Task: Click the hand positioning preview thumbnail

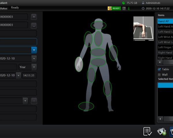Action: 143,28
